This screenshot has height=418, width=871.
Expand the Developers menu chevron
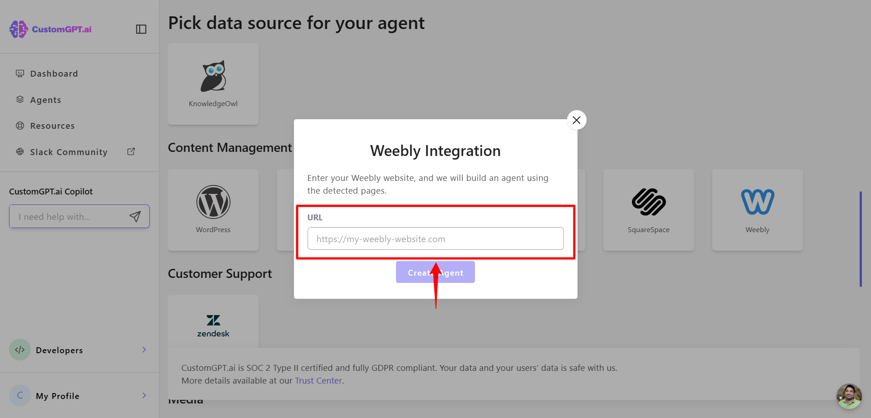click(x=144, y=350)
